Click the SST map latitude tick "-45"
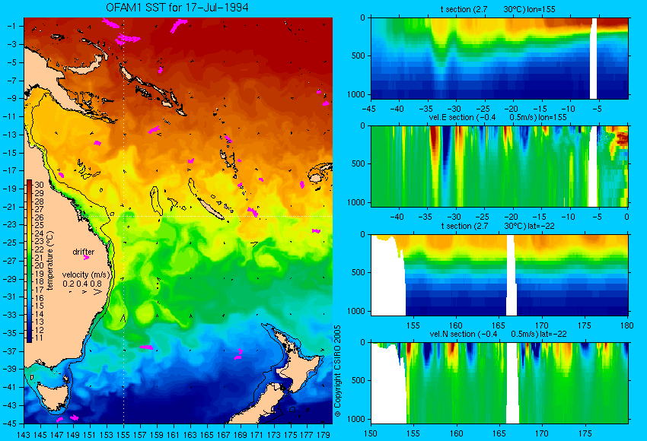This screenshot has height=441, width=647. [9, 424]
